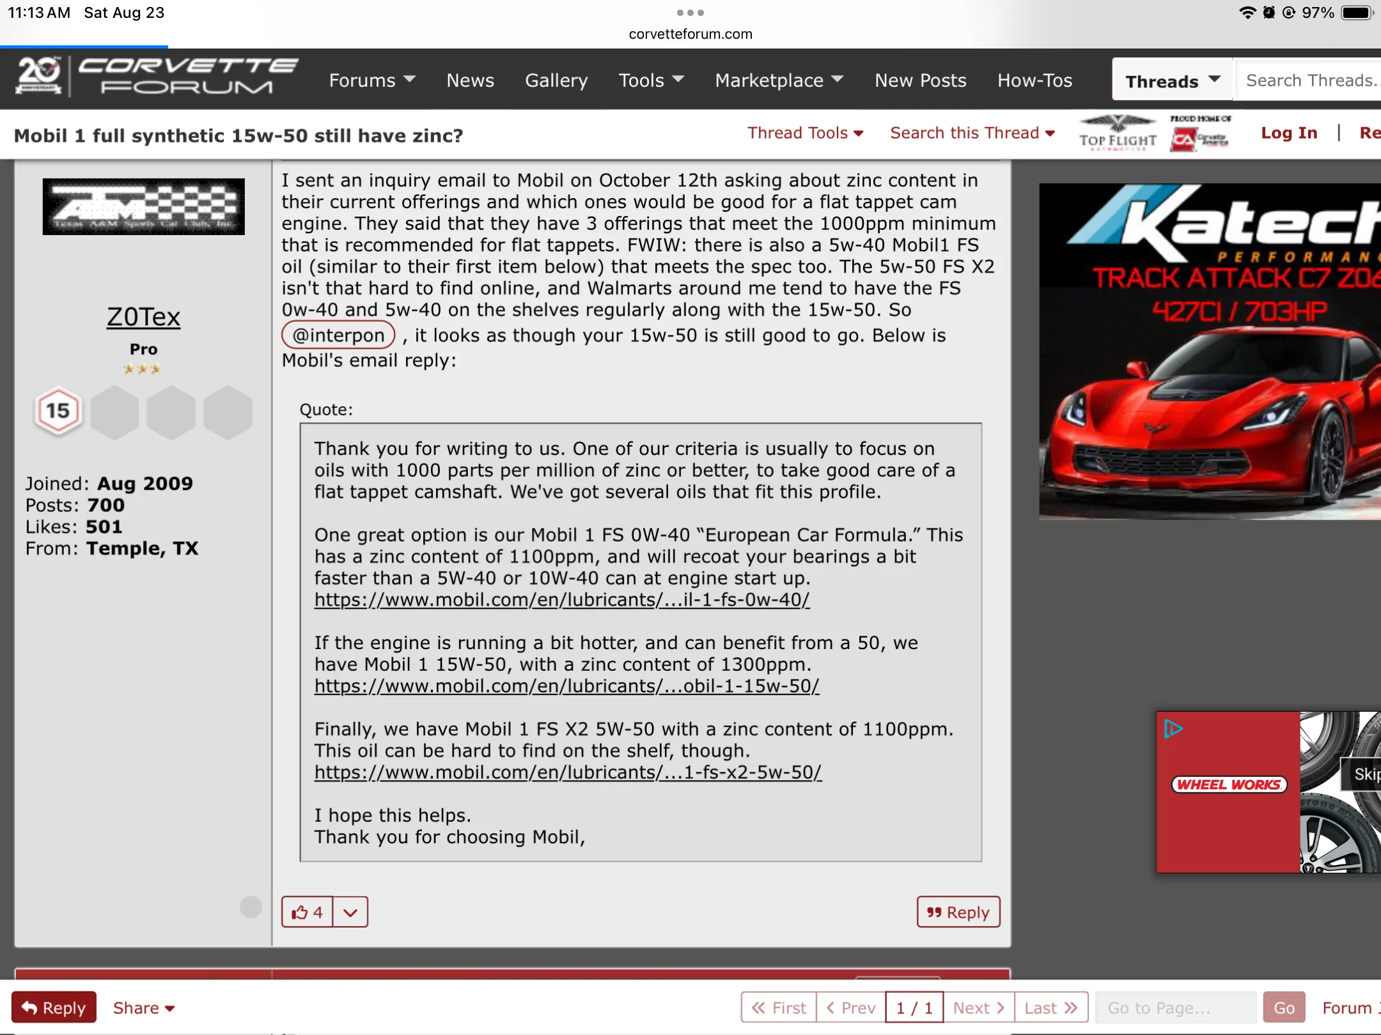Screen dimensions: 1381x1035
Task: Focus the Go to Page input
Action: [1175, 1008]
